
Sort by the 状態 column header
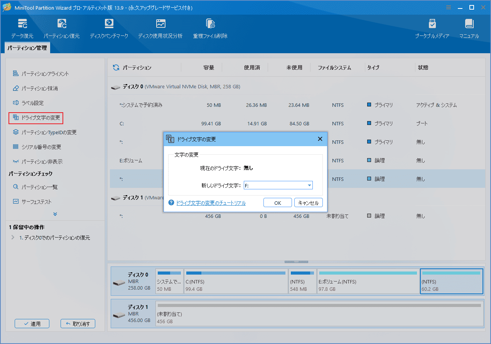pyautogui.click(x=423, y=67)
